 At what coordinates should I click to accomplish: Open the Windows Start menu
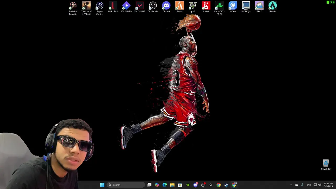pyautogui.click(x=102, y=185)
